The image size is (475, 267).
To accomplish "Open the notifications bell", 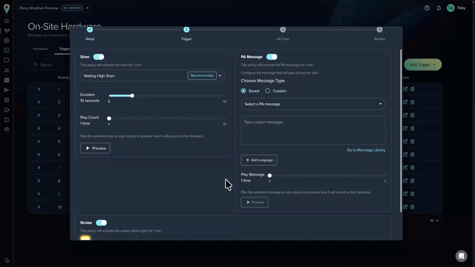I will [x=439, y=8].
